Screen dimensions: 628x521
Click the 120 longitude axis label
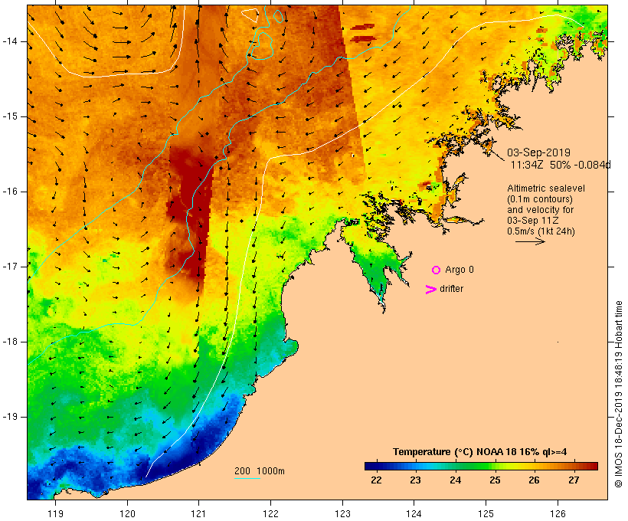point(127,513)
